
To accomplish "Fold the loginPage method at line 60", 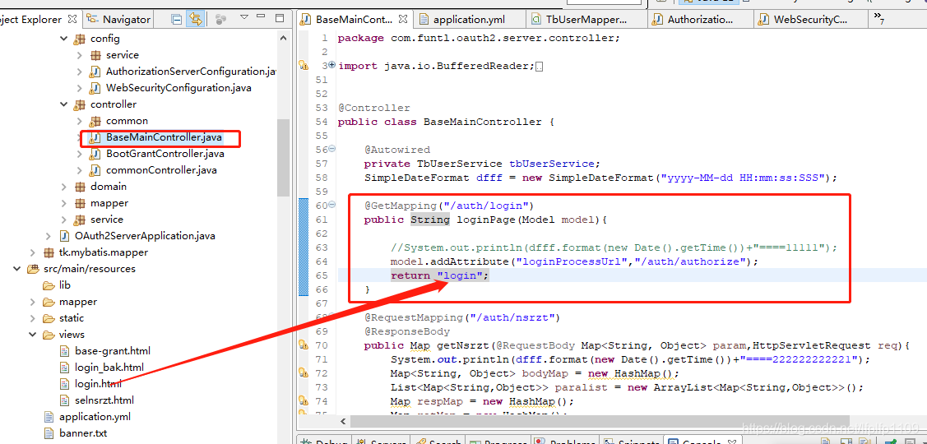I will [331, 205].
